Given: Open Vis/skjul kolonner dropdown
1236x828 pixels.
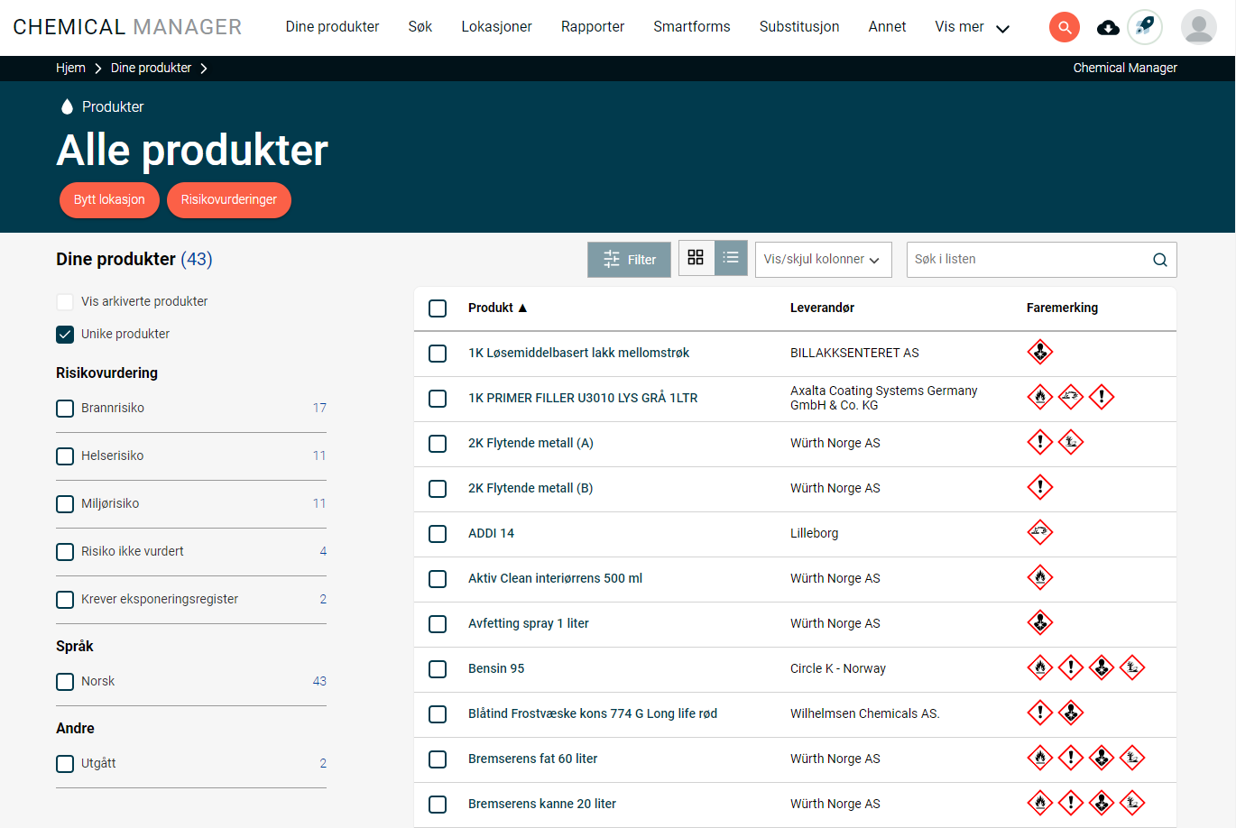Looking at the screenshot, I should point(823,260).
